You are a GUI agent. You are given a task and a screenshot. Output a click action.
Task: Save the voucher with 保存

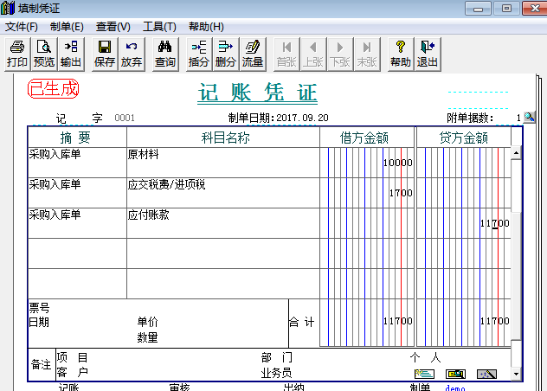[x=105, y=54]
